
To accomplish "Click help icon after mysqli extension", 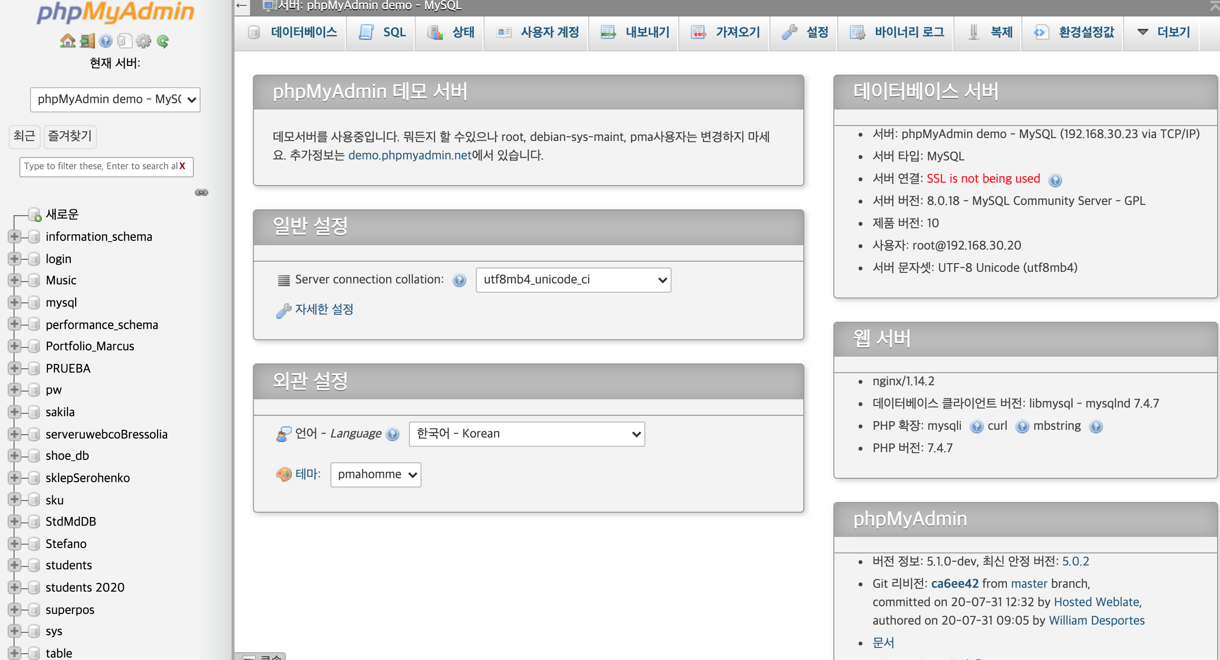I will (x=976, y=426).
